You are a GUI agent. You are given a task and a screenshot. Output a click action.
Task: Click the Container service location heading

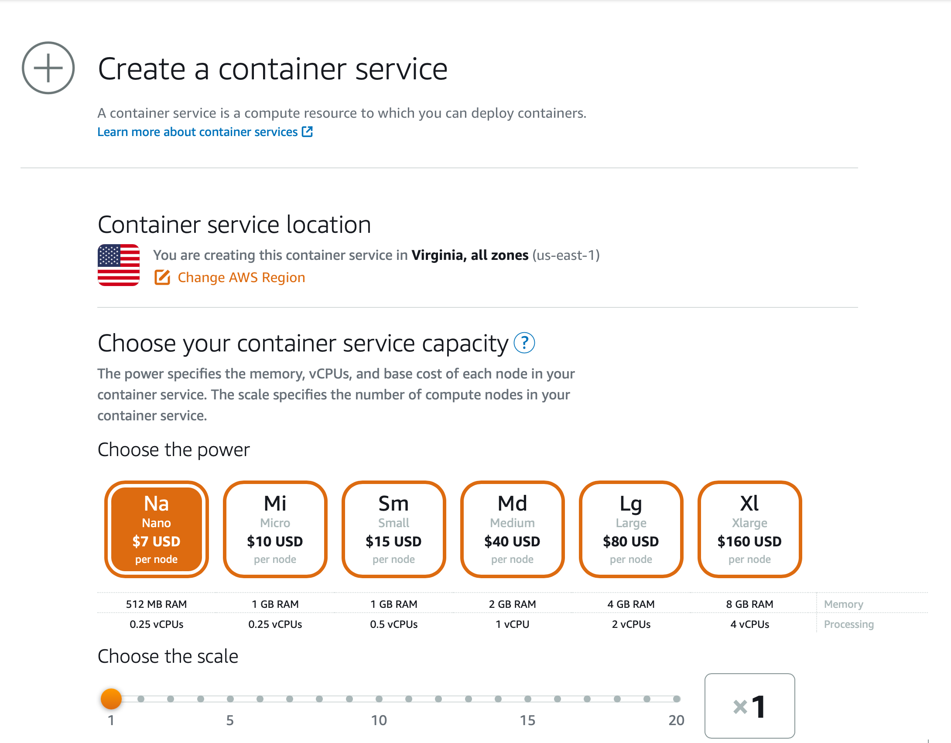tap(234, 225)
